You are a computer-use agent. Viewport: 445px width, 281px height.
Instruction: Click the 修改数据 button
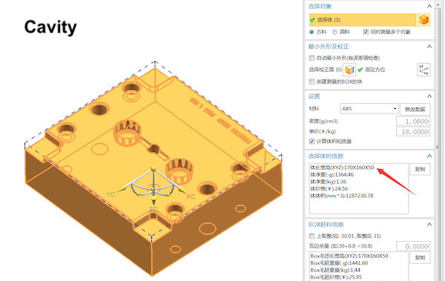tap(415, 109)
